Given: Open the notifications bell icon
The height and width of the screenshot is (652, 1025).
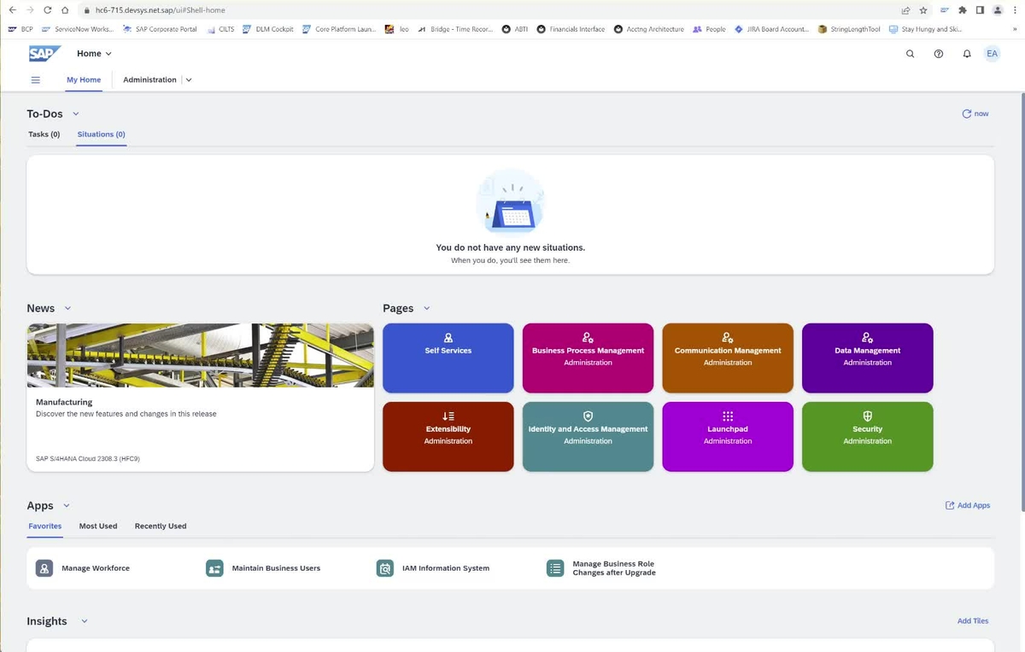Looking at the screenshot, I should (x=967, y=54).
